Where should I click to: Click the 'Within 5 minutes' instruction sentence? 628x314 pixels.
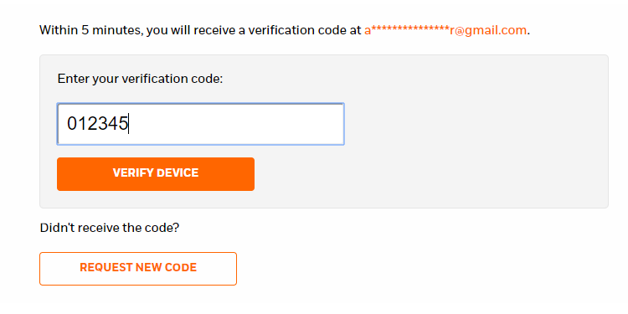[285, 30]
